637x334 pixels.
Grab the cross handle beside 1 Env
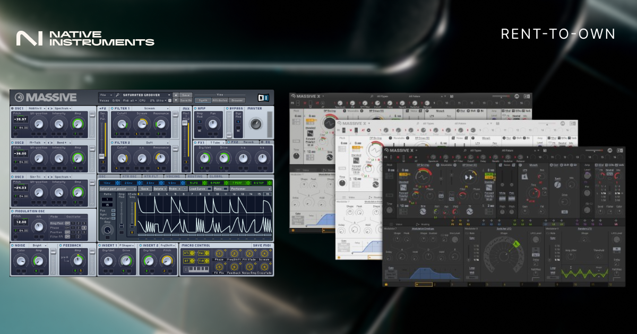117,183
